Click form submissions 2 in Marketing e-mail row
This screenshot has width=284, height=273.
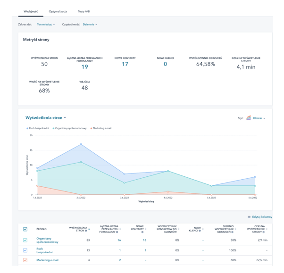(x=120, y=260)
